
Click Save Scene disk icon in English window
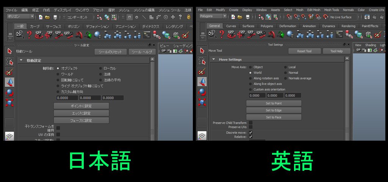[x=248, y=17]
